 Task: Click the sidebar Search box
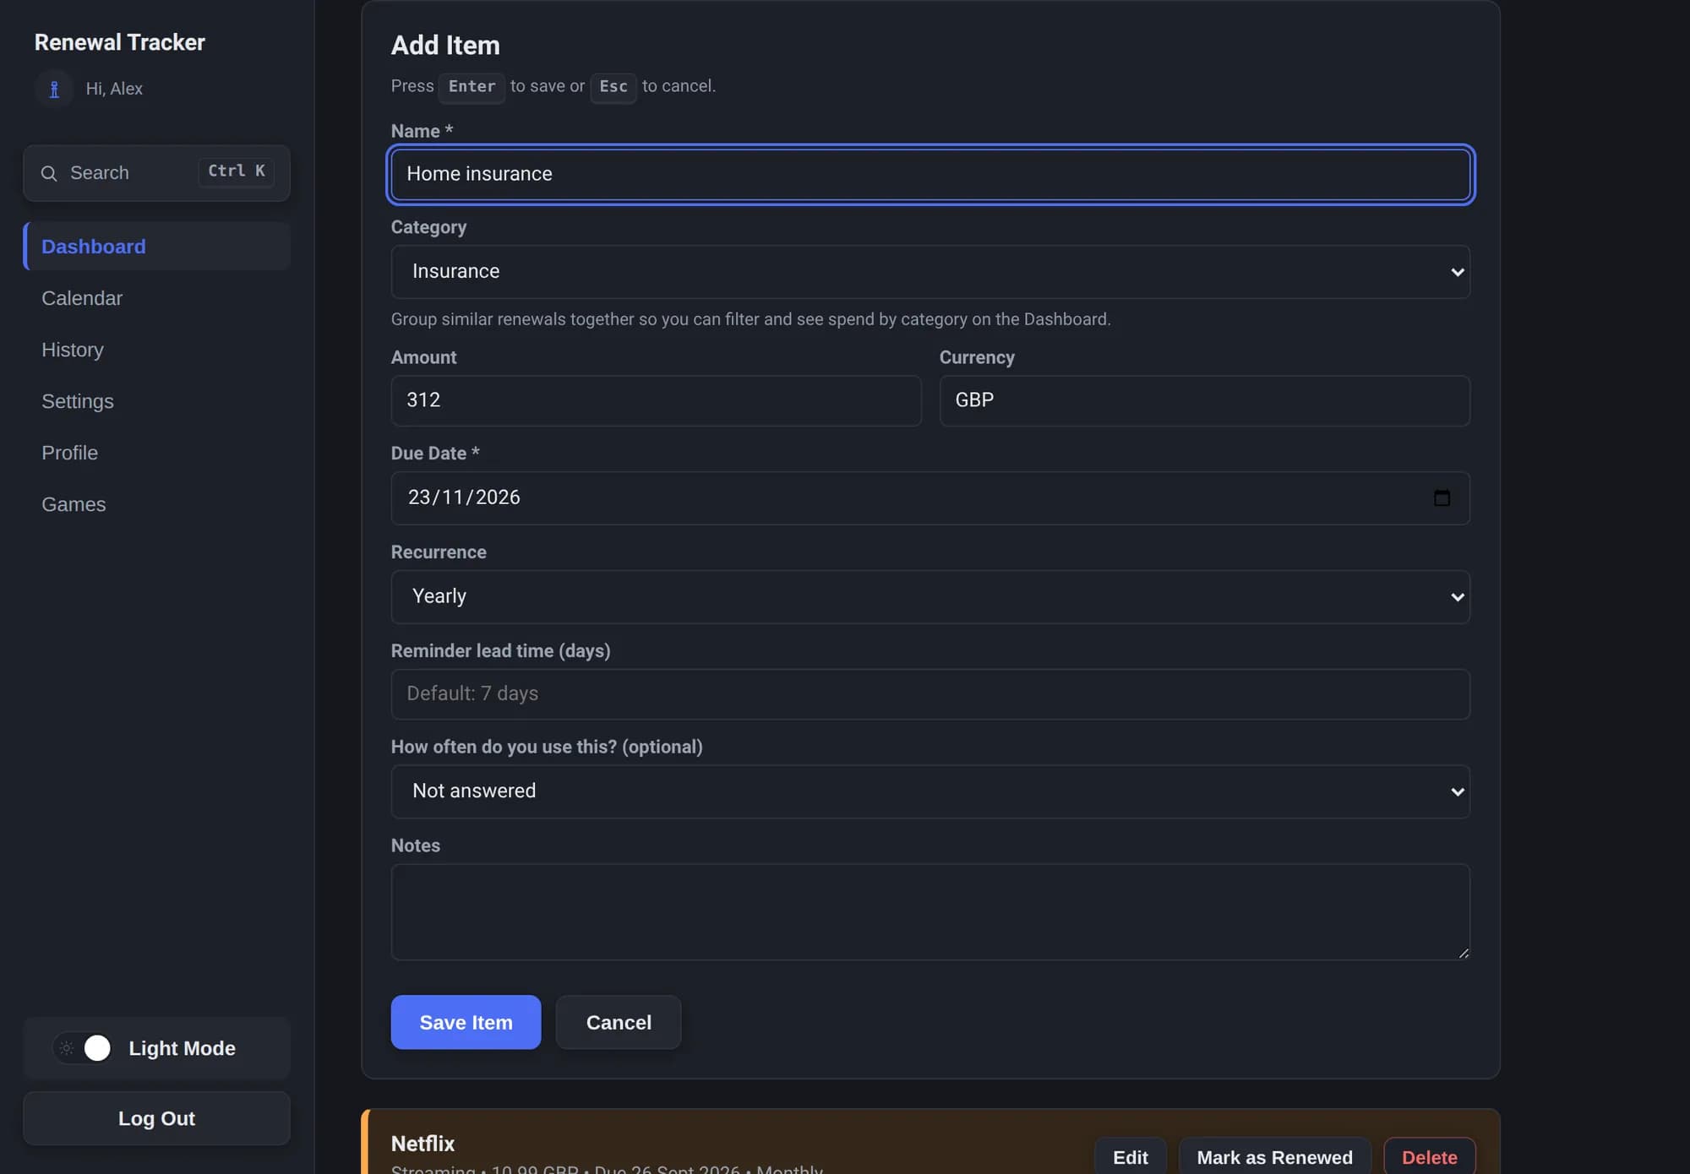[157, 173]
